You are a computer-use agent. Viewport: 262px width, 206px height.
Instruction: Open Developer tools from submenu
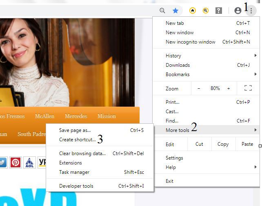click(x=76, y=186)
